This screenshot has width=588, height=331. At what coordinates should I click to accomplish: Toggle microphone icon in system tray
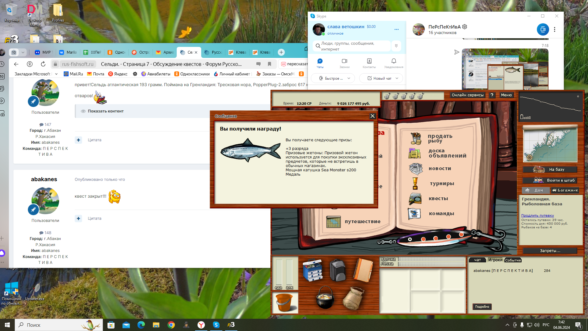coord(522,325)
